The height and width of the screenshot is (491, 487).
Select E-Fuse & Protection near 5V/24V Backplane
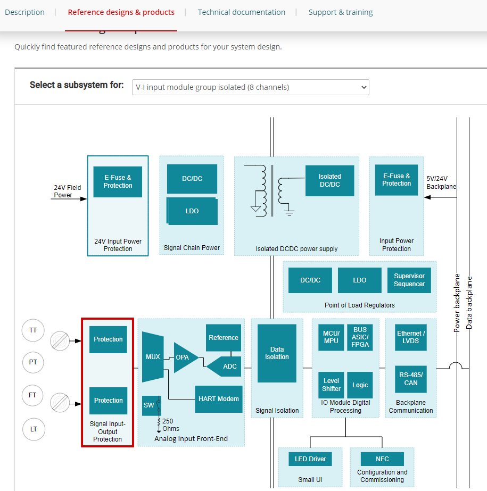coord(397,180)
